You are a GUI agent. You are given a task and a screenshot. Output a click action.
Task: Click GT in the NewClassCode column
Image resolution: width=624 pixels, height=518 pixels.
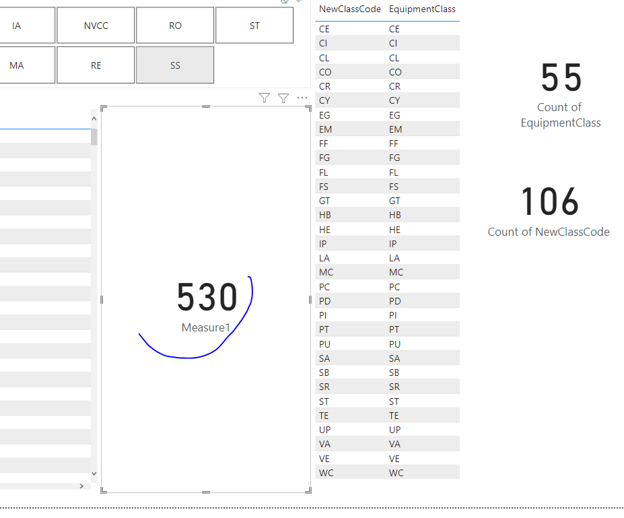coord(324,201)
